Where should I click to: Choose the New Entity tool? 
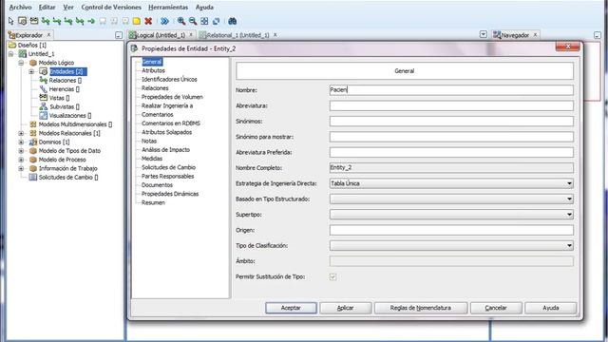click(x=23, y=21)
